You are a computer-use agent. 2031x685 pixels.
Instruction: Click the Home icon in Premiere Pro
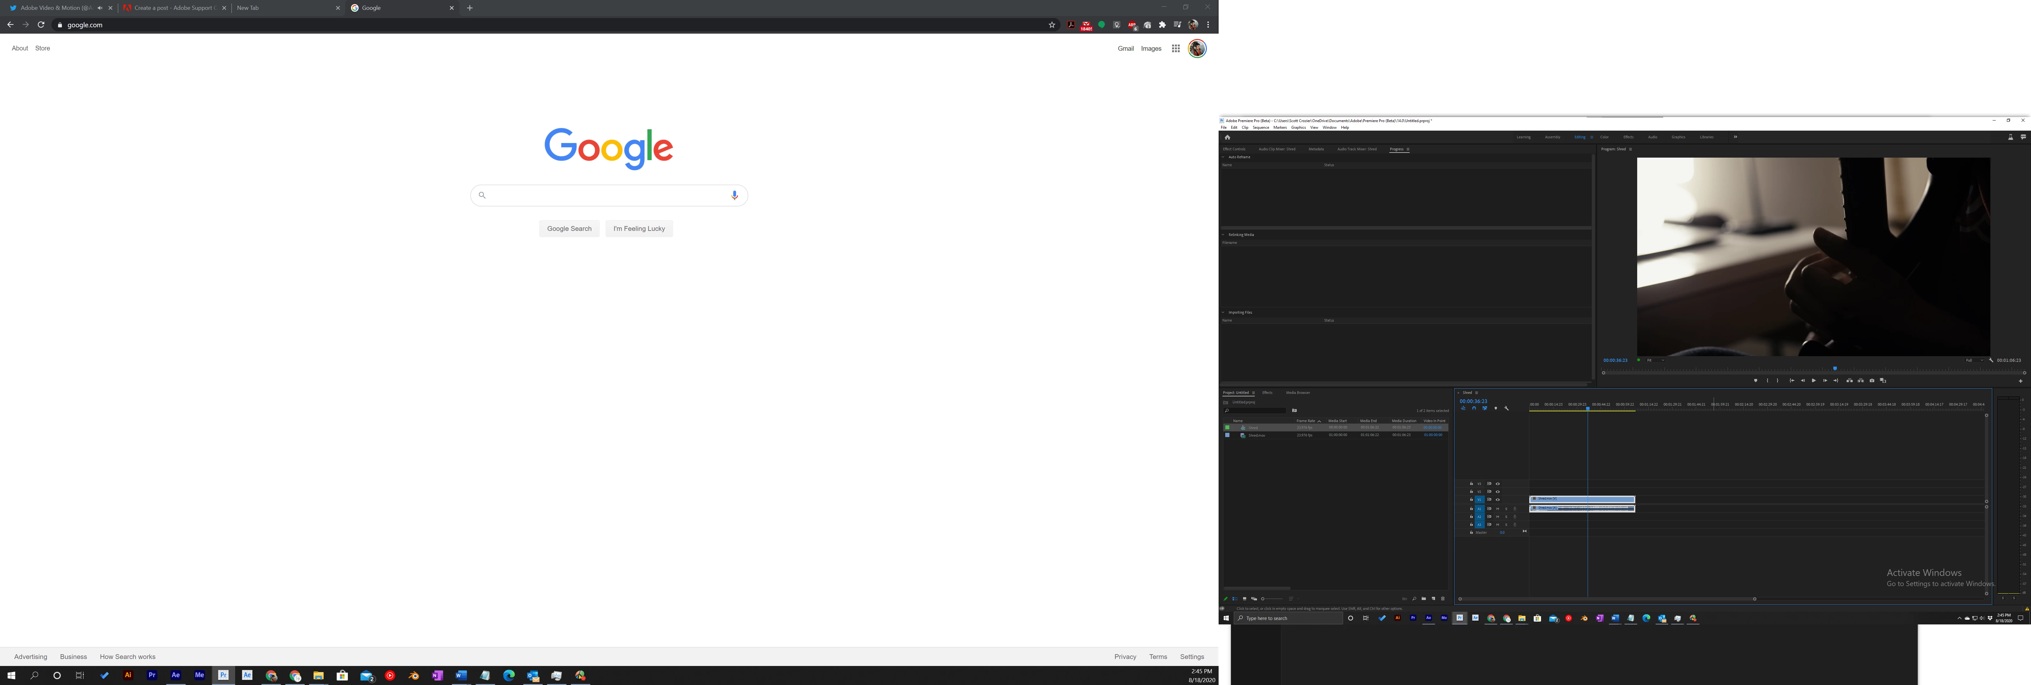tap(1227, 137)
